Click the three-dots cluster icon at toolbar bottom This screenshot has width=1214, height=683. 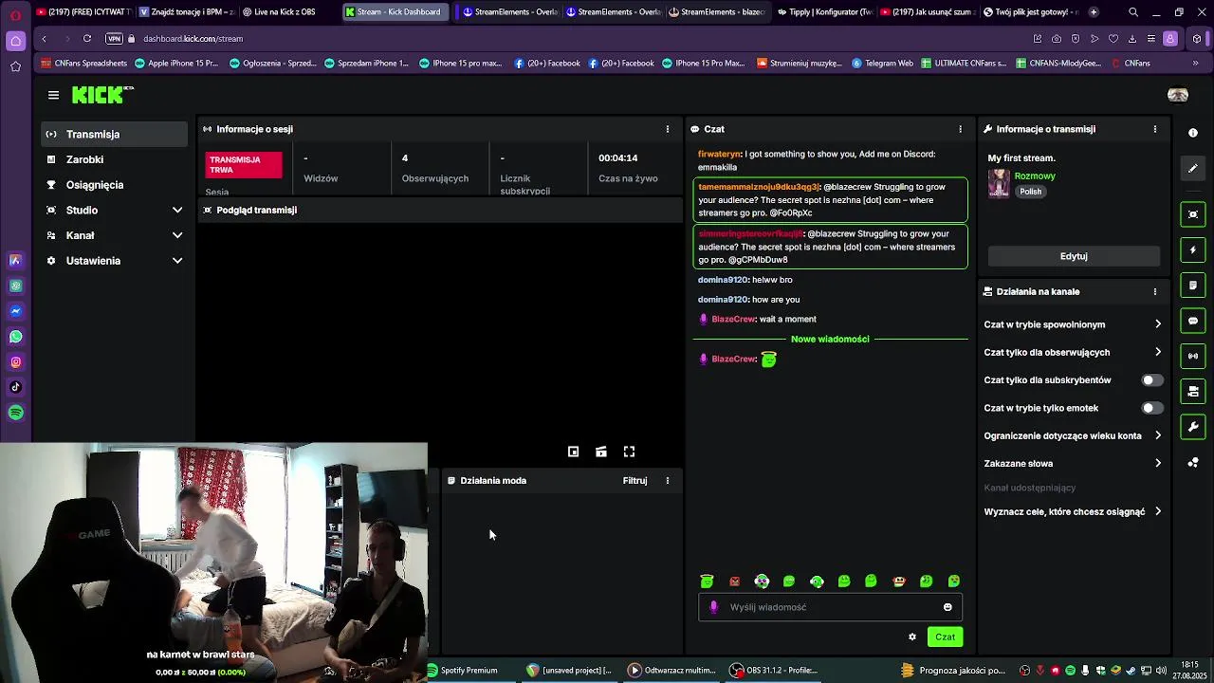(x=1193, y=463)
